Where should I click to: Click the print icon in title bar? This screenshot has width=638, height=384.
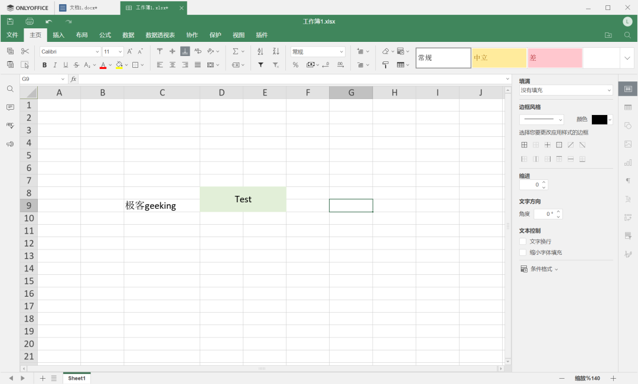[30, 21]
